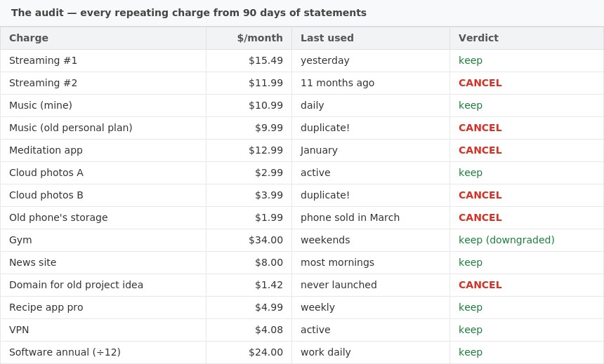Click the 'weekends' last used cell
The width and height of the screenshot is (604, 364).
point(371,240)
